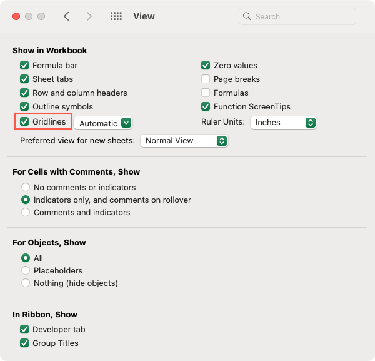Disable the Gridlines checkbox
Screen dimensions: 375x361
coord(24,121)
